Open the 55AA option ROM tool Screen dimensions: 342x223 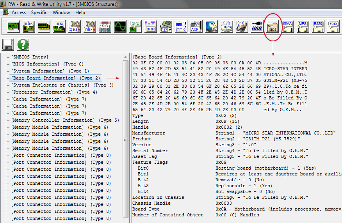pyautogui.click(x=287, y=27)
